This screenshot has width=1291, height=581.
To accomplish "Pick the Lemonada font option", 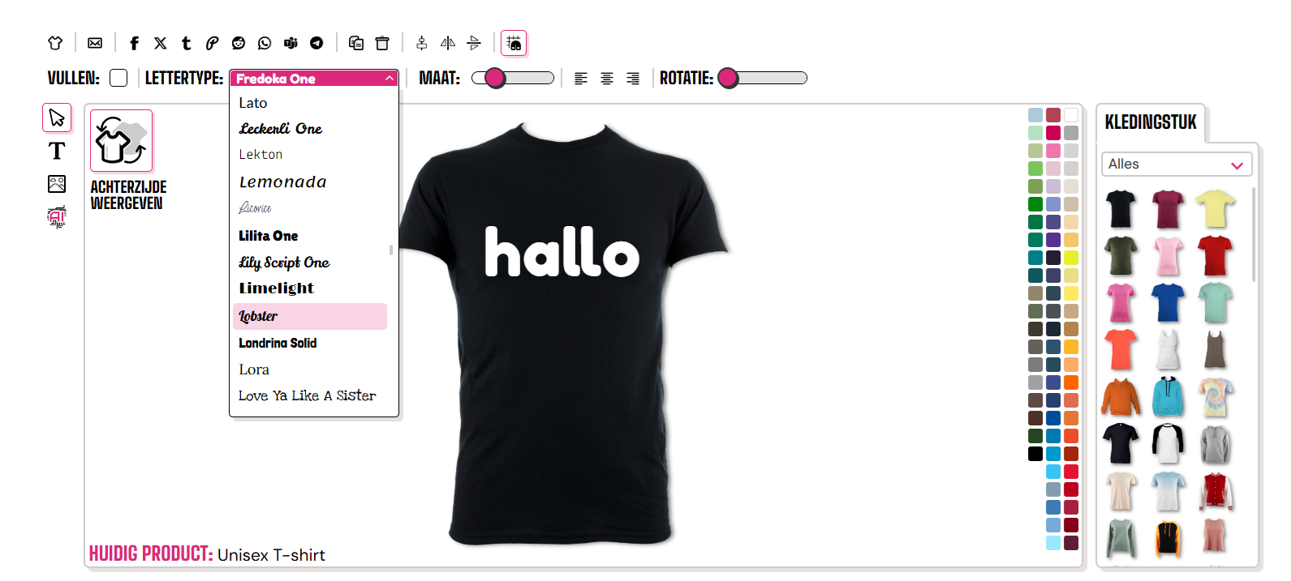I will click(x=283, y=182).
